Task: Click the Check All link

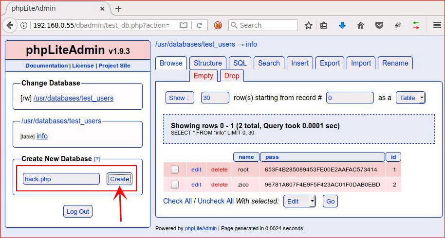Action: pos(177,201)
